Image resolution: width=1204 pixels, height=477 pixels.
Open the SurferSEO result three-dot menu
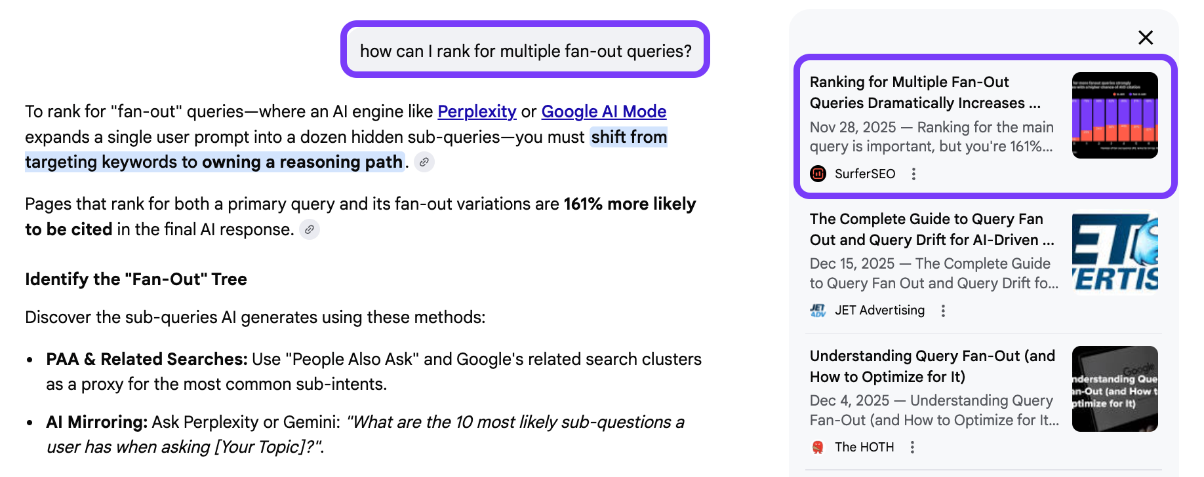pyautogui.click(x=913, y=174)
